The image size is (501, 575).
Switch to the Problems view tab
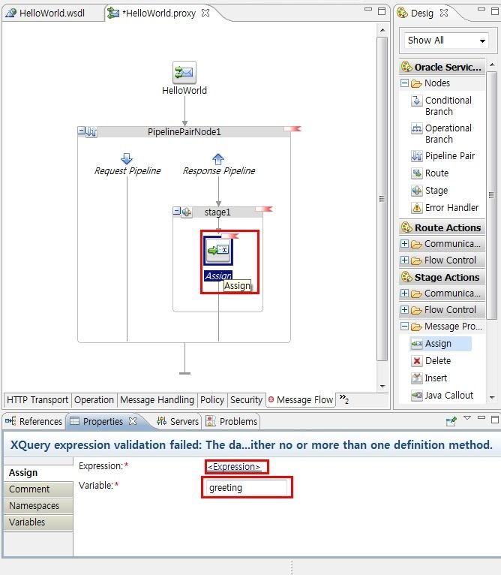[x=231, y=421]
